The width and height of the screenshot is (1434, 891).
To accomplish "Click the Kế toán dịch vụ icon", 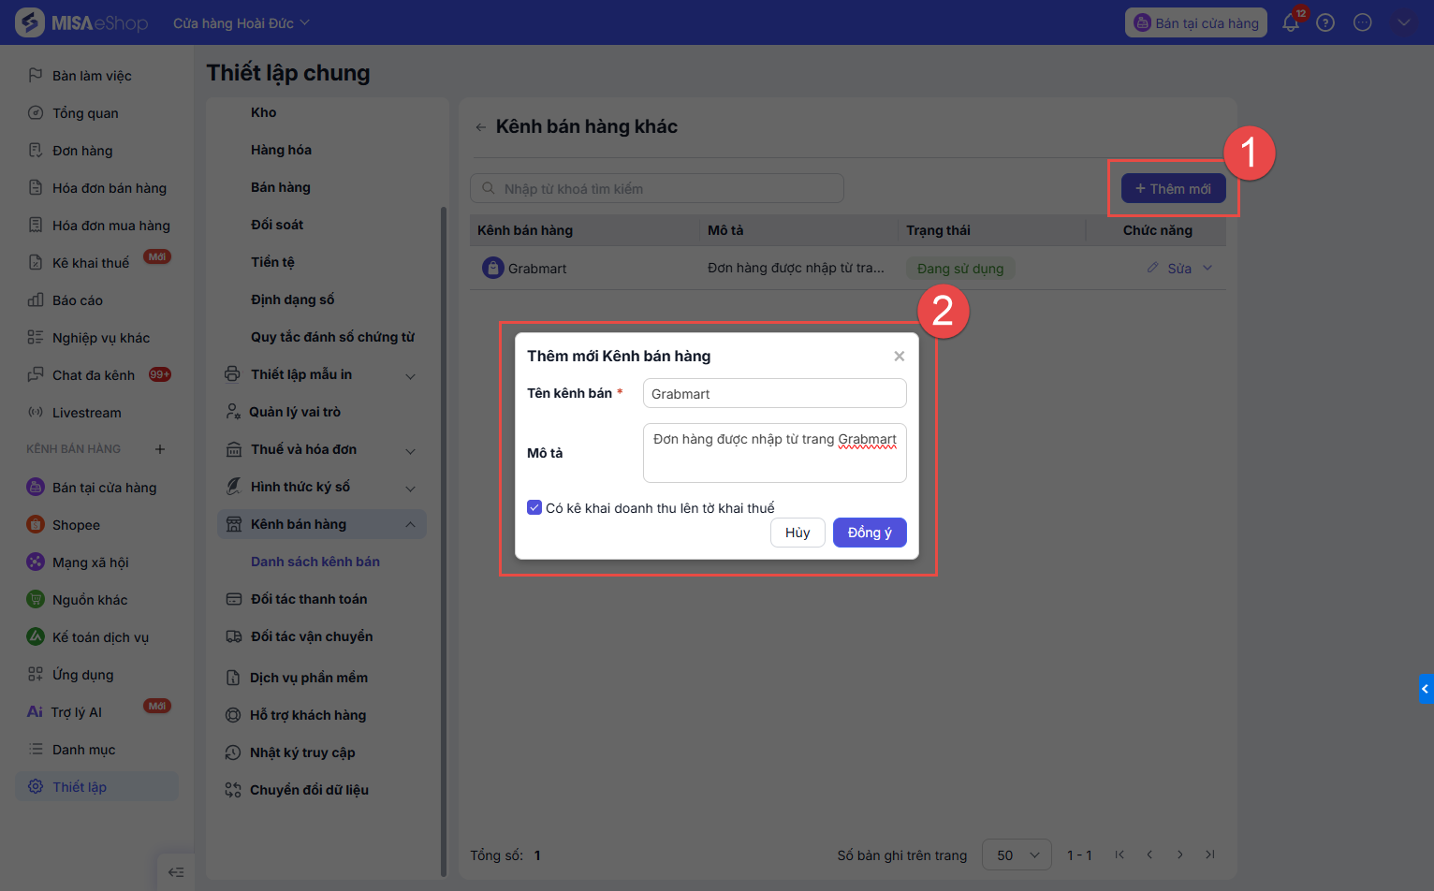I will [x=36, y=636].
